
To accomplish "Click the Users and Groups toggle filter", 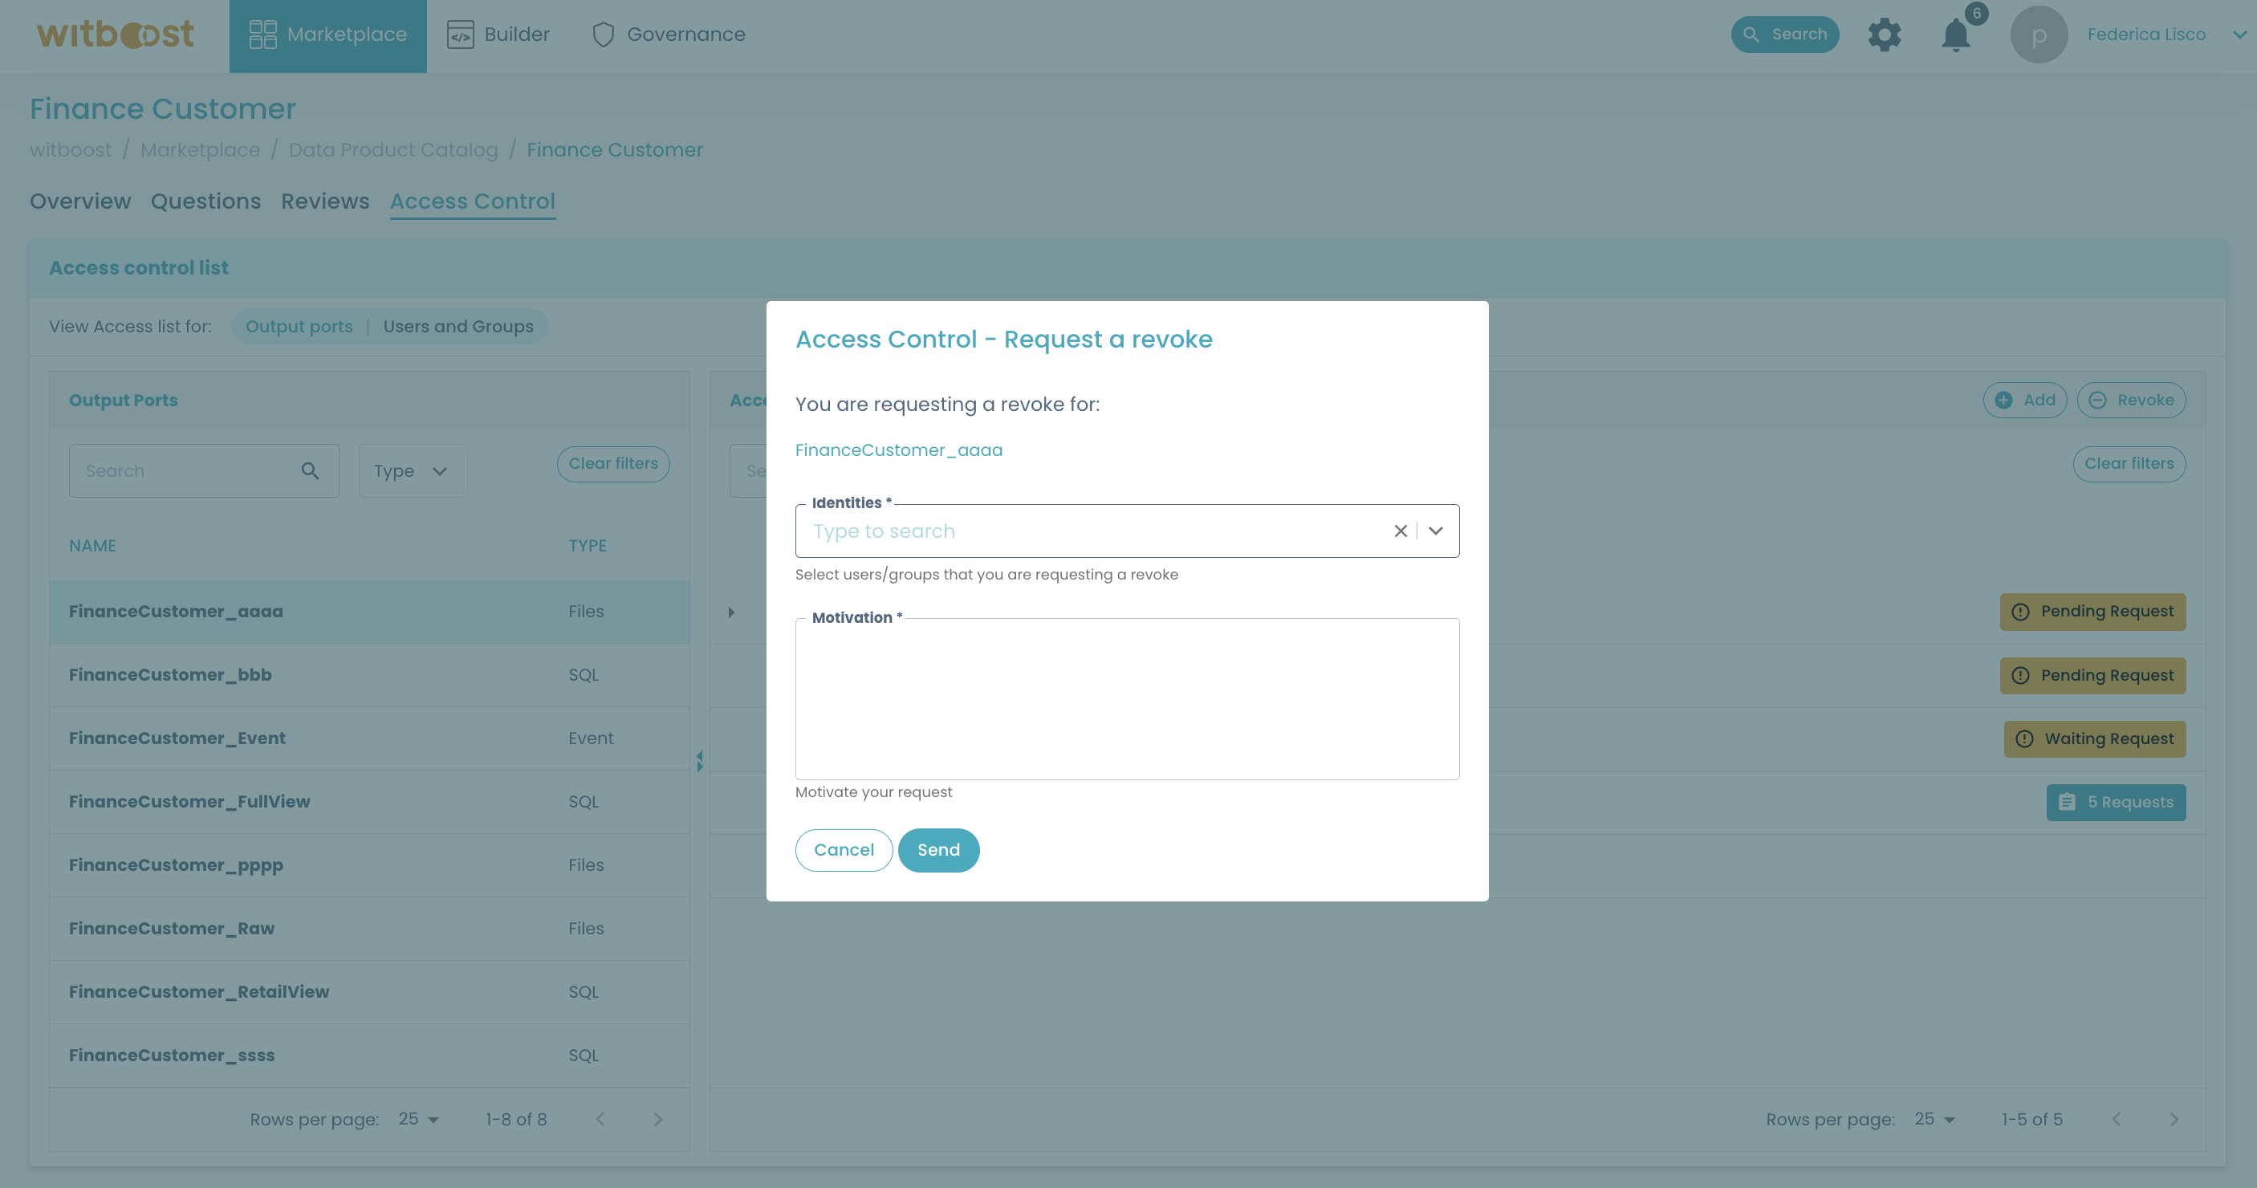I will point(458,325).
